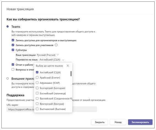
Task: Uncheck Запись доступна для участников
Action: [13, 45]
